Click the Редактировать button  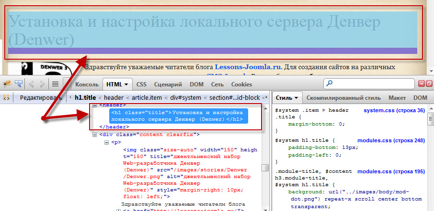41,98
